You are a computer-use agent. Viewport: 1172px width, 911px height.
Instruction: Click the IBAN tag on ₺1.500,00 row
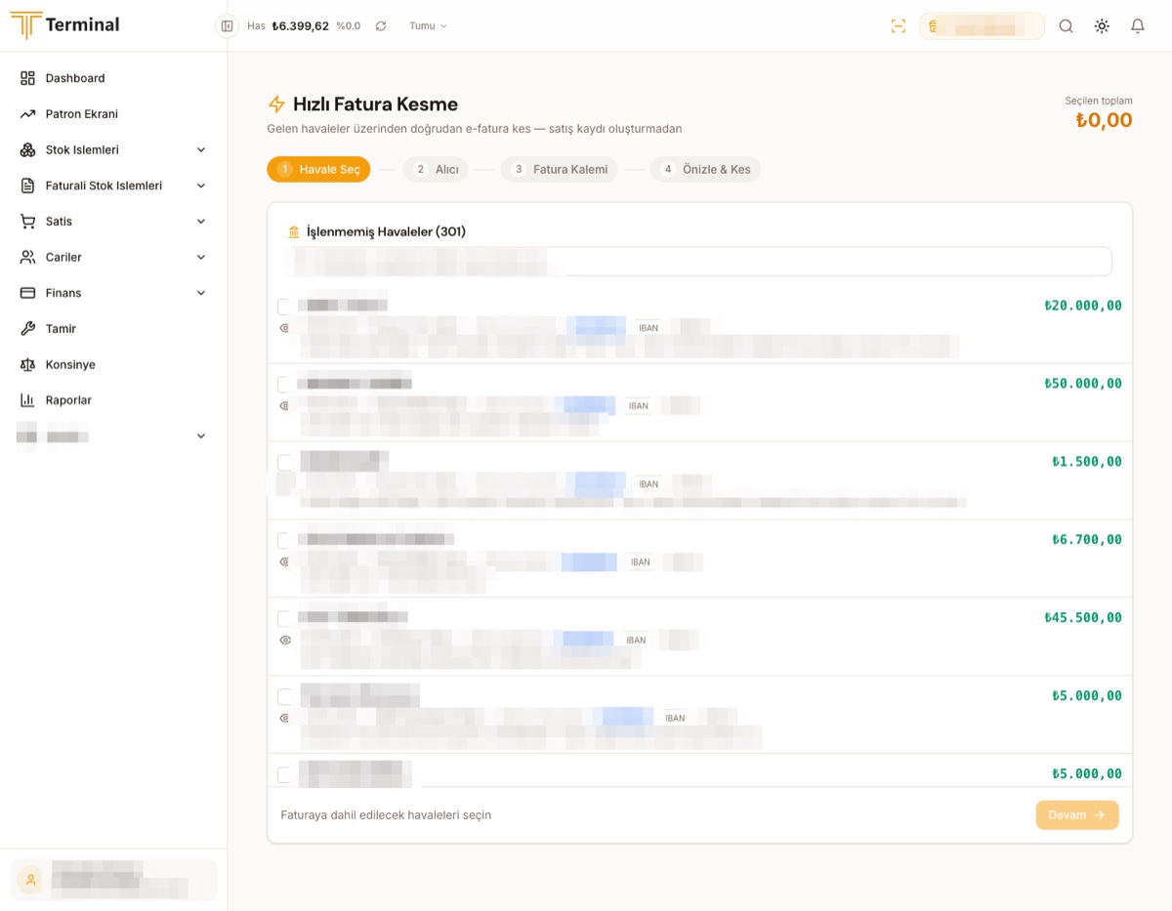pyautogui.click(x=649, y=484)
